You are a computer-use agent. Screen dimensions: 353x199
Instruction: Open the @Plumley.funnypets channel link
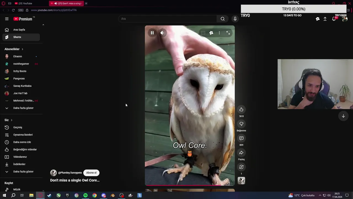coord(70,173)
